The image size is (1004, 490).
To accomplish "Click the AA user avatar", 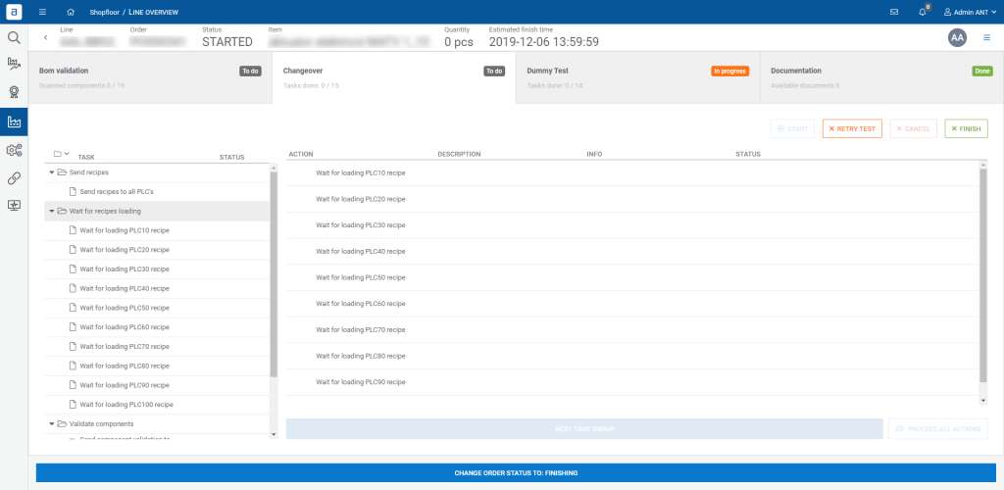I will [957, 38].
